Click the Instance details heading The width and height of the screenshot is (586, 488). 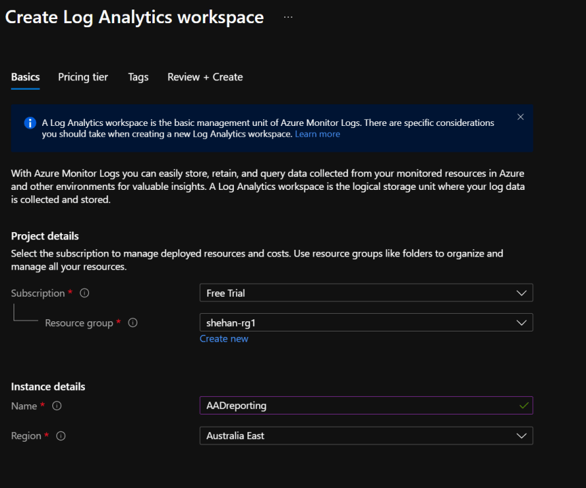[x=48, y=387]
